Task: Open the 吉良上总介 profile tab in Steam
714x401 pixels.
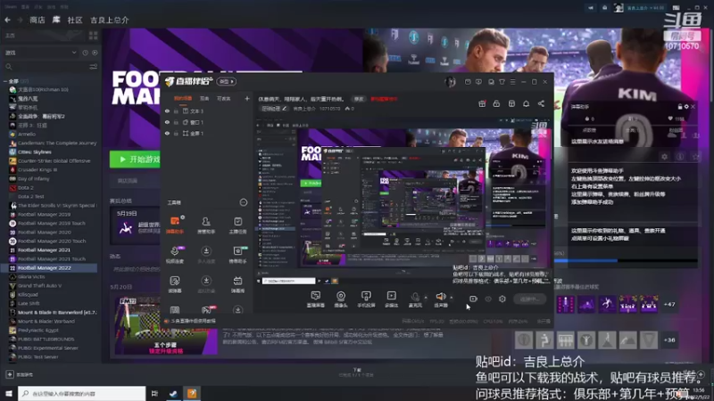Action: (x=110, y=20)
